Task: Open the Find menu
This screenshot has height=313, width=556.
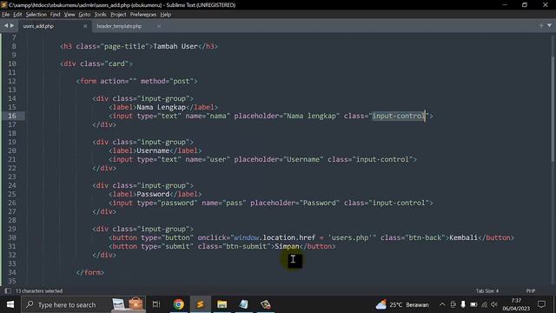Action: point(55,15)
